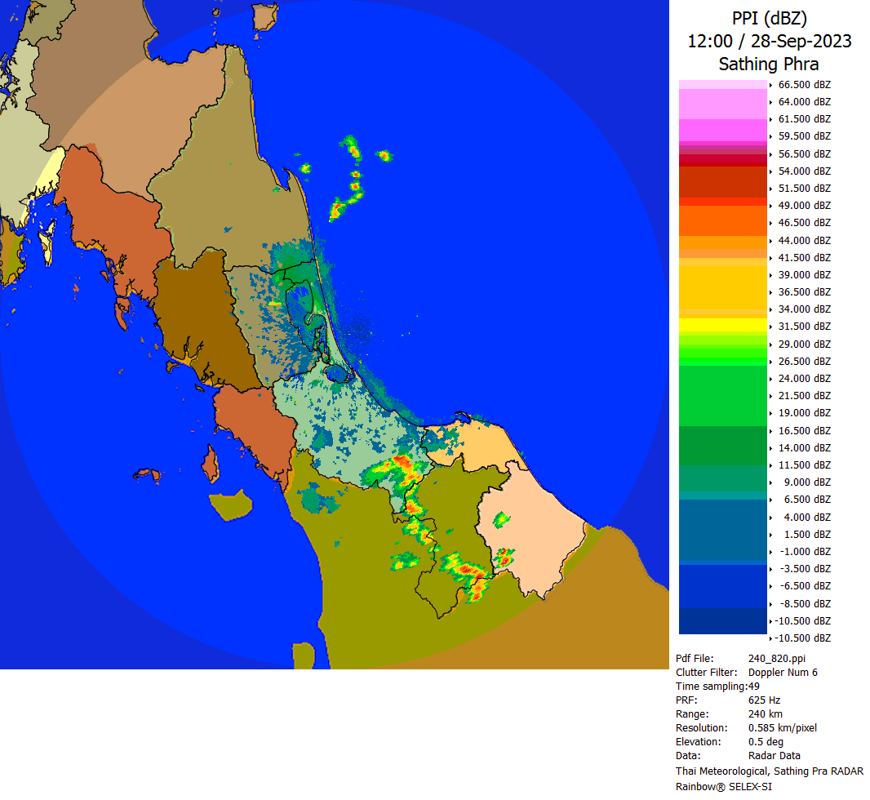Click the arrow marker beside 49.000 dBZ
This screenshot has width=870, height=800.
(x=771, y=206)
